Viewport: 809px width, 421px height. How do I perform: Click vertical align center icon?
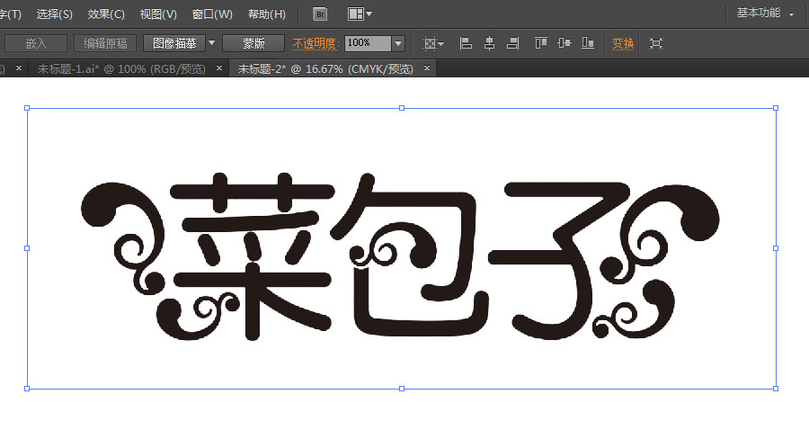pos(565,43)
